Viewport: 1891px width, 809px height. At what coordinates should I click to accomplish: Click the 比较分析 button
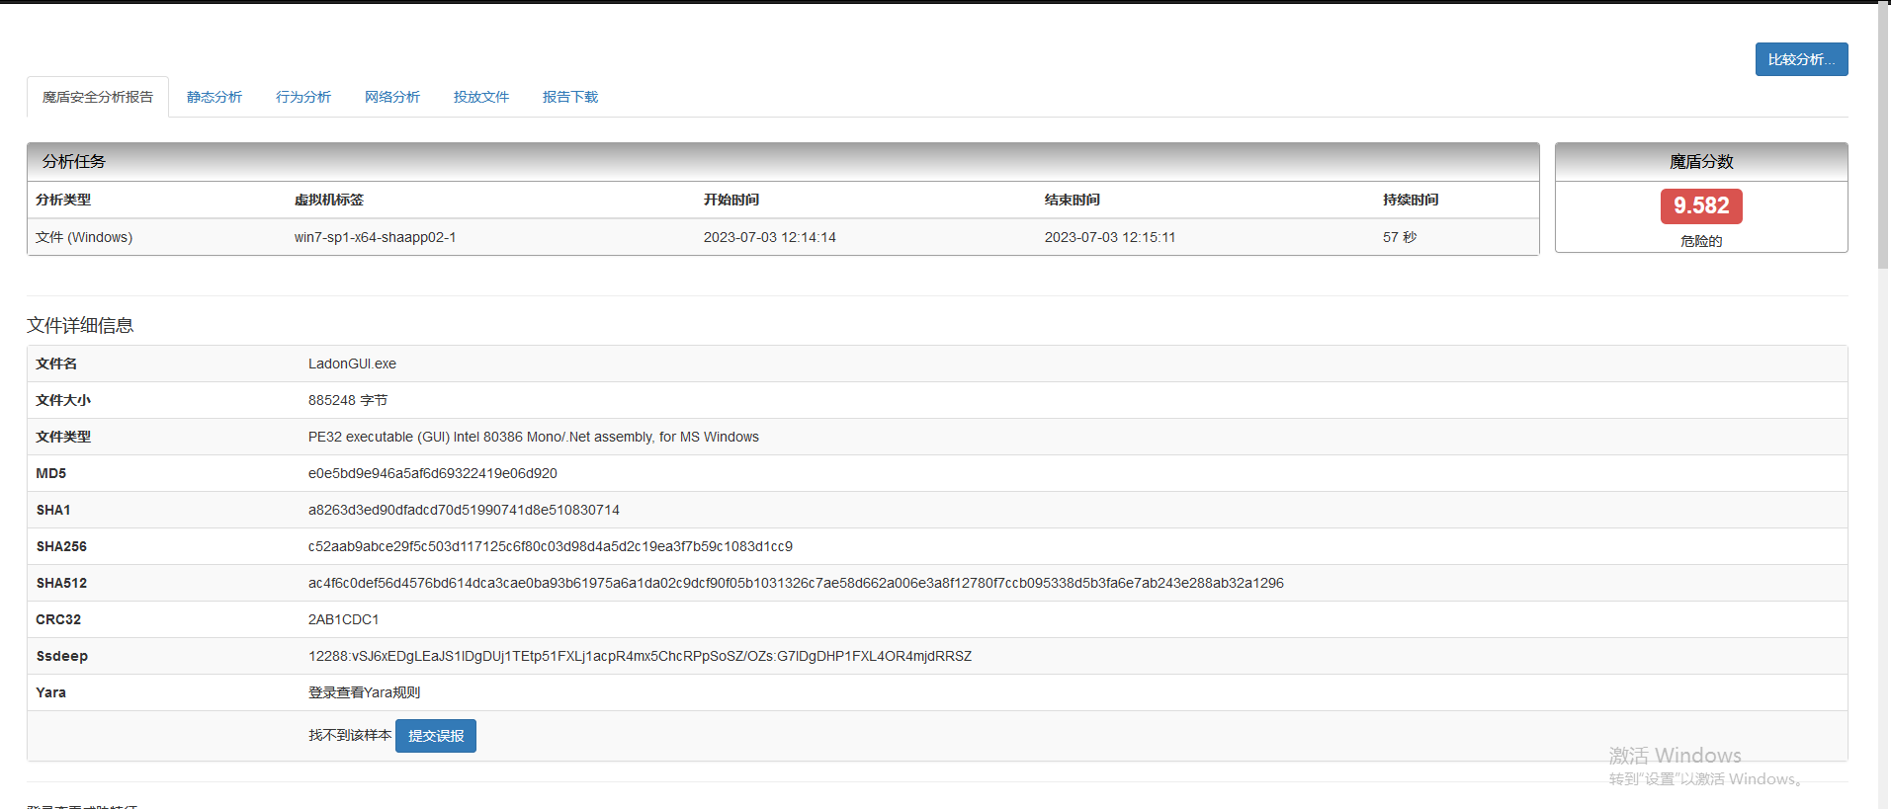click(x=1800, y=59)
